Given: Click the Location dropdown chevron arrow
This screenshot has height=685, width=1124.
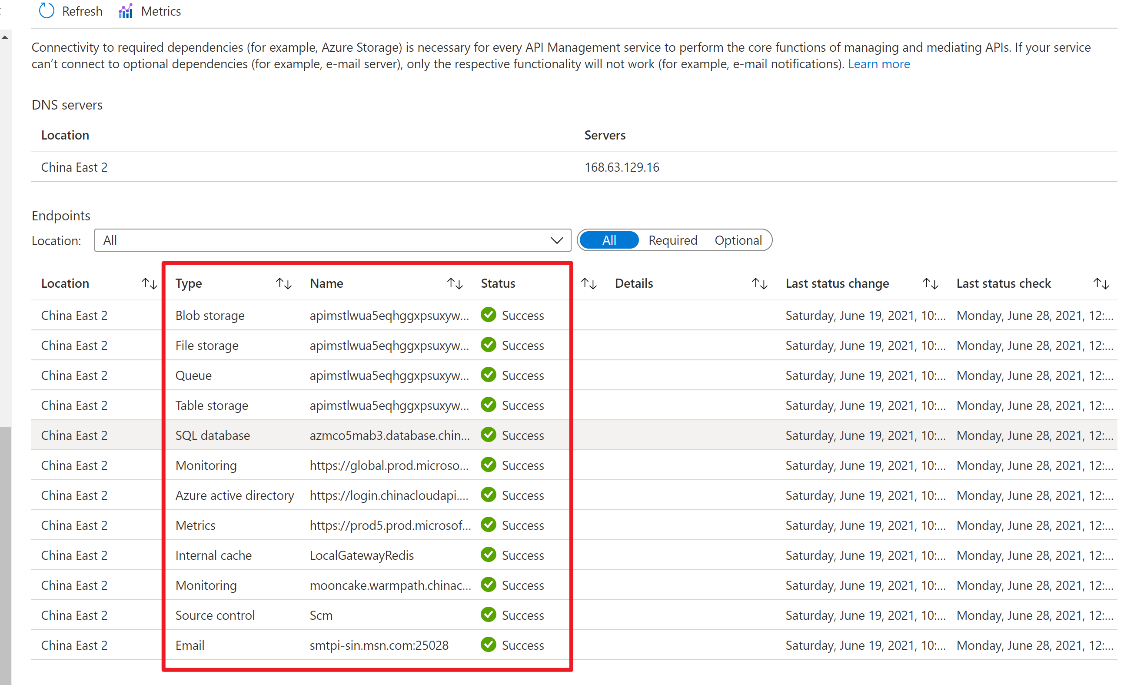Looking at the screenshot, I should tap(556, 240).
